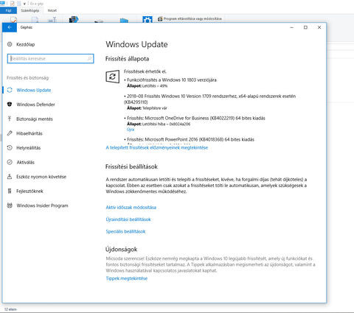Click Biztonsági mentés backup arrow icon
The image size is (354, 313).
(10, 119)
